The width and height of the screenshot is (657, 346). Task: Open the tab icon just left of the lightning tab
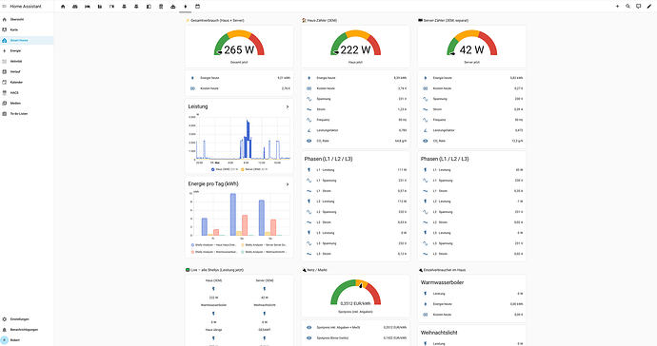coord(173,7)
